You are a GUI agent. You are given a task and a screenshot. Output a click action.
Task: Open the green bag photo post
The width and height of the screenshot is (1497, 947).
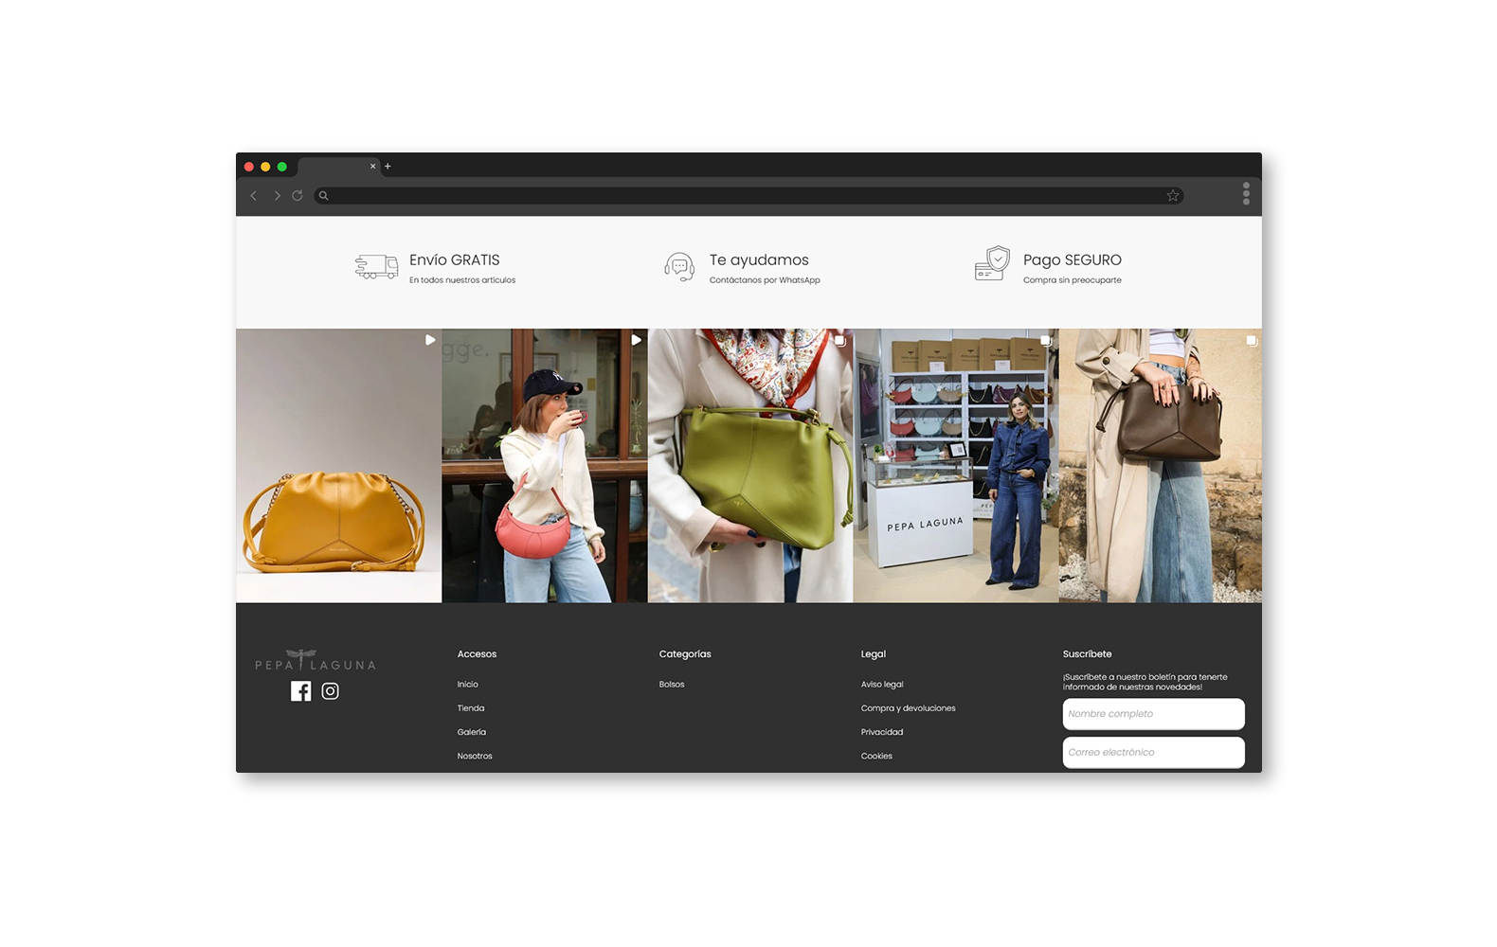pyautogui.click(x=749, y=465)
